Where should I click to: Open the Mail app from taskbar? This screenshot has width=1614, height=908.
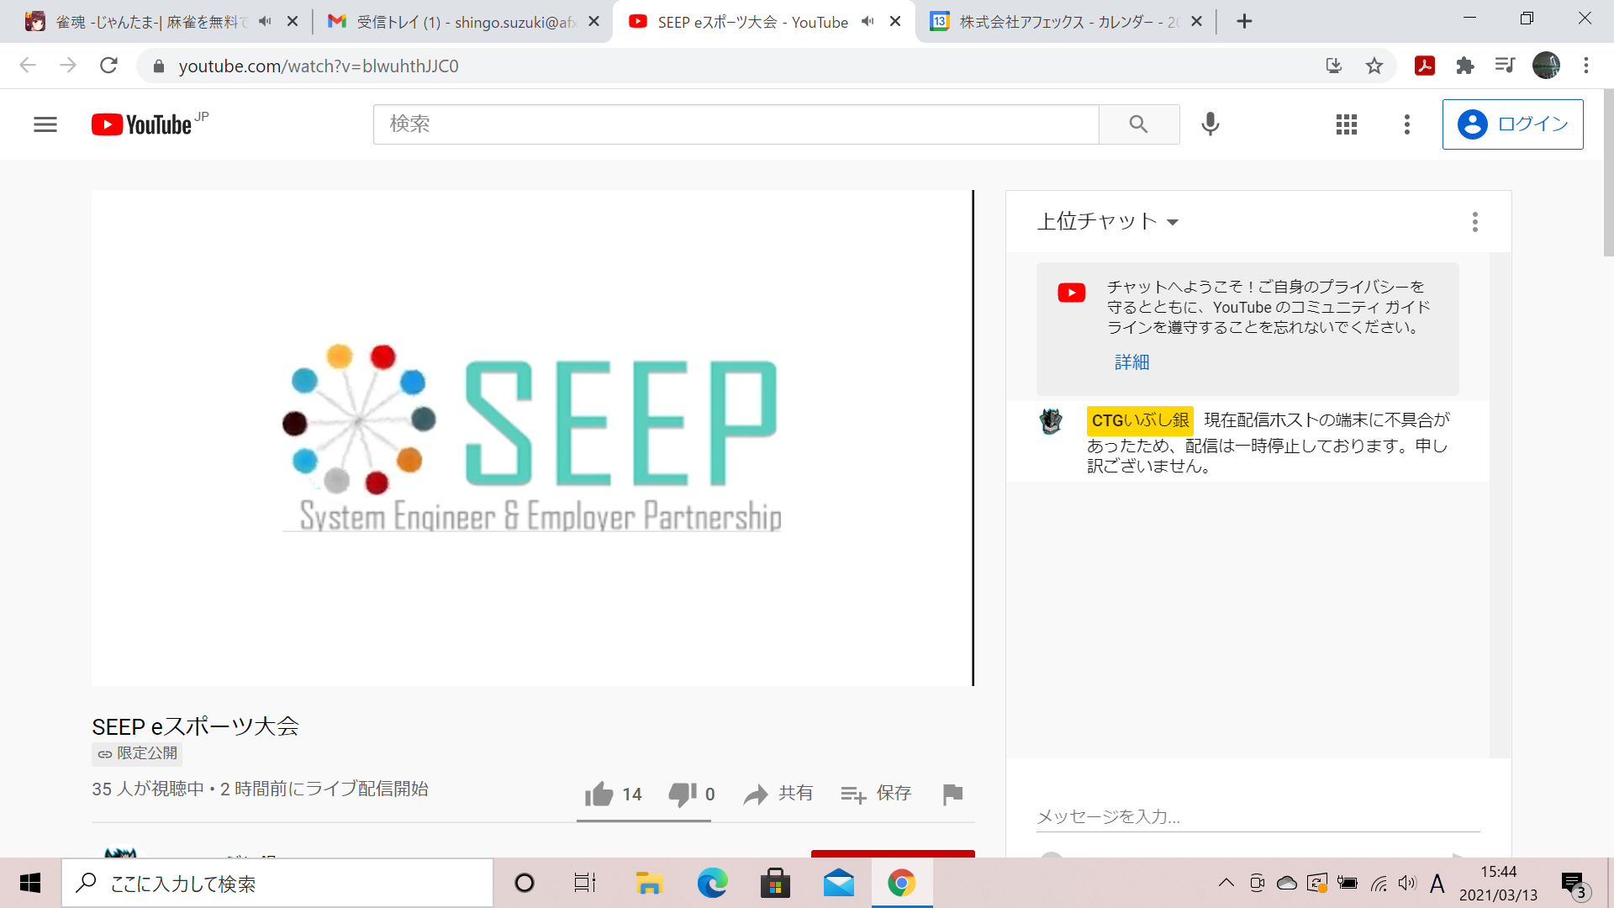(839, 884)
